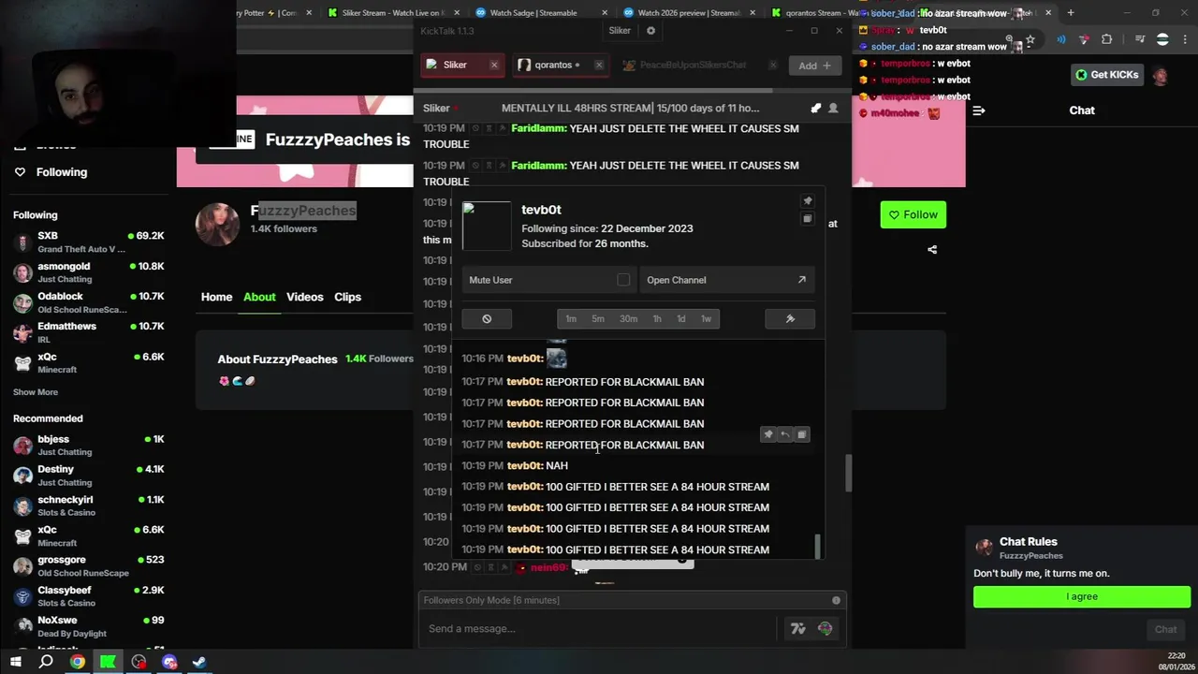Switch to Watch Sadge Streamable browser tab

[533, 13]
